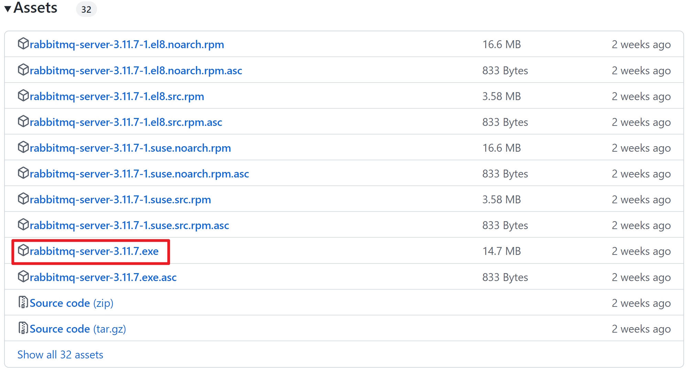The height and width of the screenshot is (377, 693).
Task: Download the rabbitmq-server-3.11.7.exe installer
Action: click(x=94, y=251)
